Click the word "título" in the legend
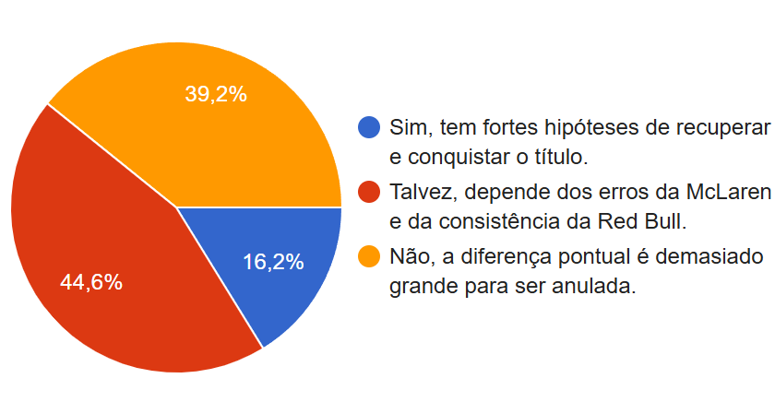This screenshot has height=402, width=775. [556, 156]
